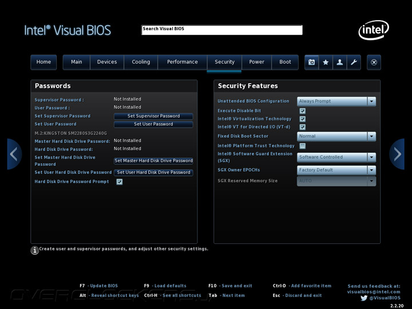Click the camera screenshot icon
The image size is (412, 309).
click(x=312, y=62)
